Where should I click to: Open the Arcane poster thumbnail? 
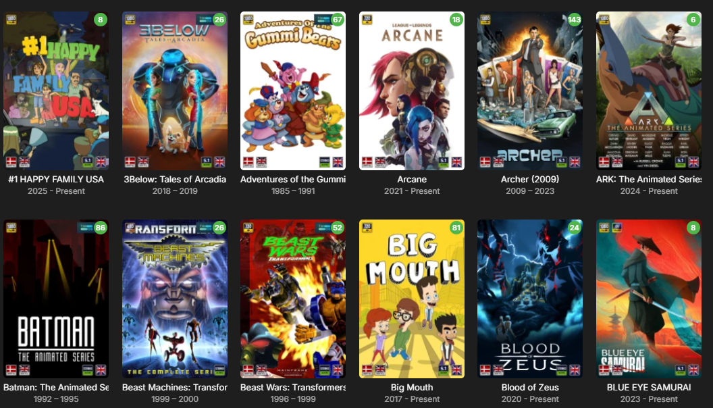411,91
